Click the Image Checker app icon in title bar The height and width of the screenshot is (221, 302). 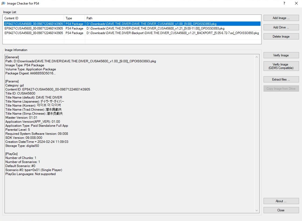point(3,3)
